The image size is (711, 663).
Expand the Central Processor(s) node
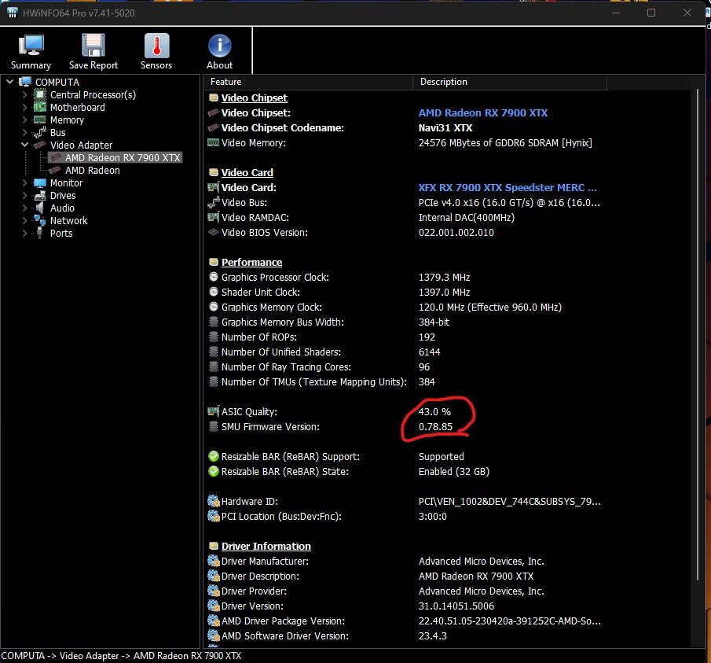point(25,95)
